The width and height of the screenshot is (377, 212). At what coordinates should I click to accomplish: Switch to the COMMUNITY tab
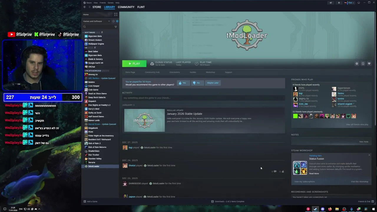coord(126,7)
